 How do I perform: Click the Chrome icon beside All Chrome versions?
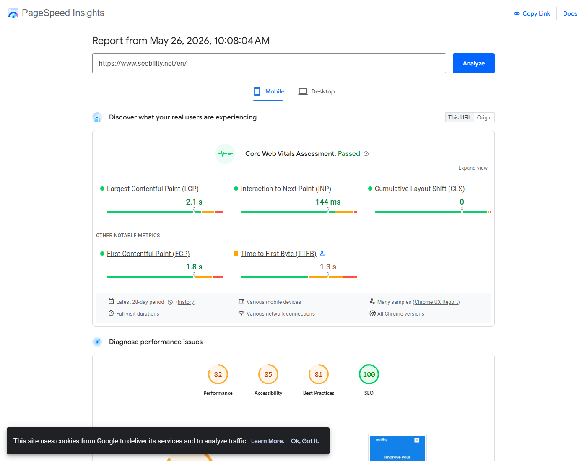point(372,313)
